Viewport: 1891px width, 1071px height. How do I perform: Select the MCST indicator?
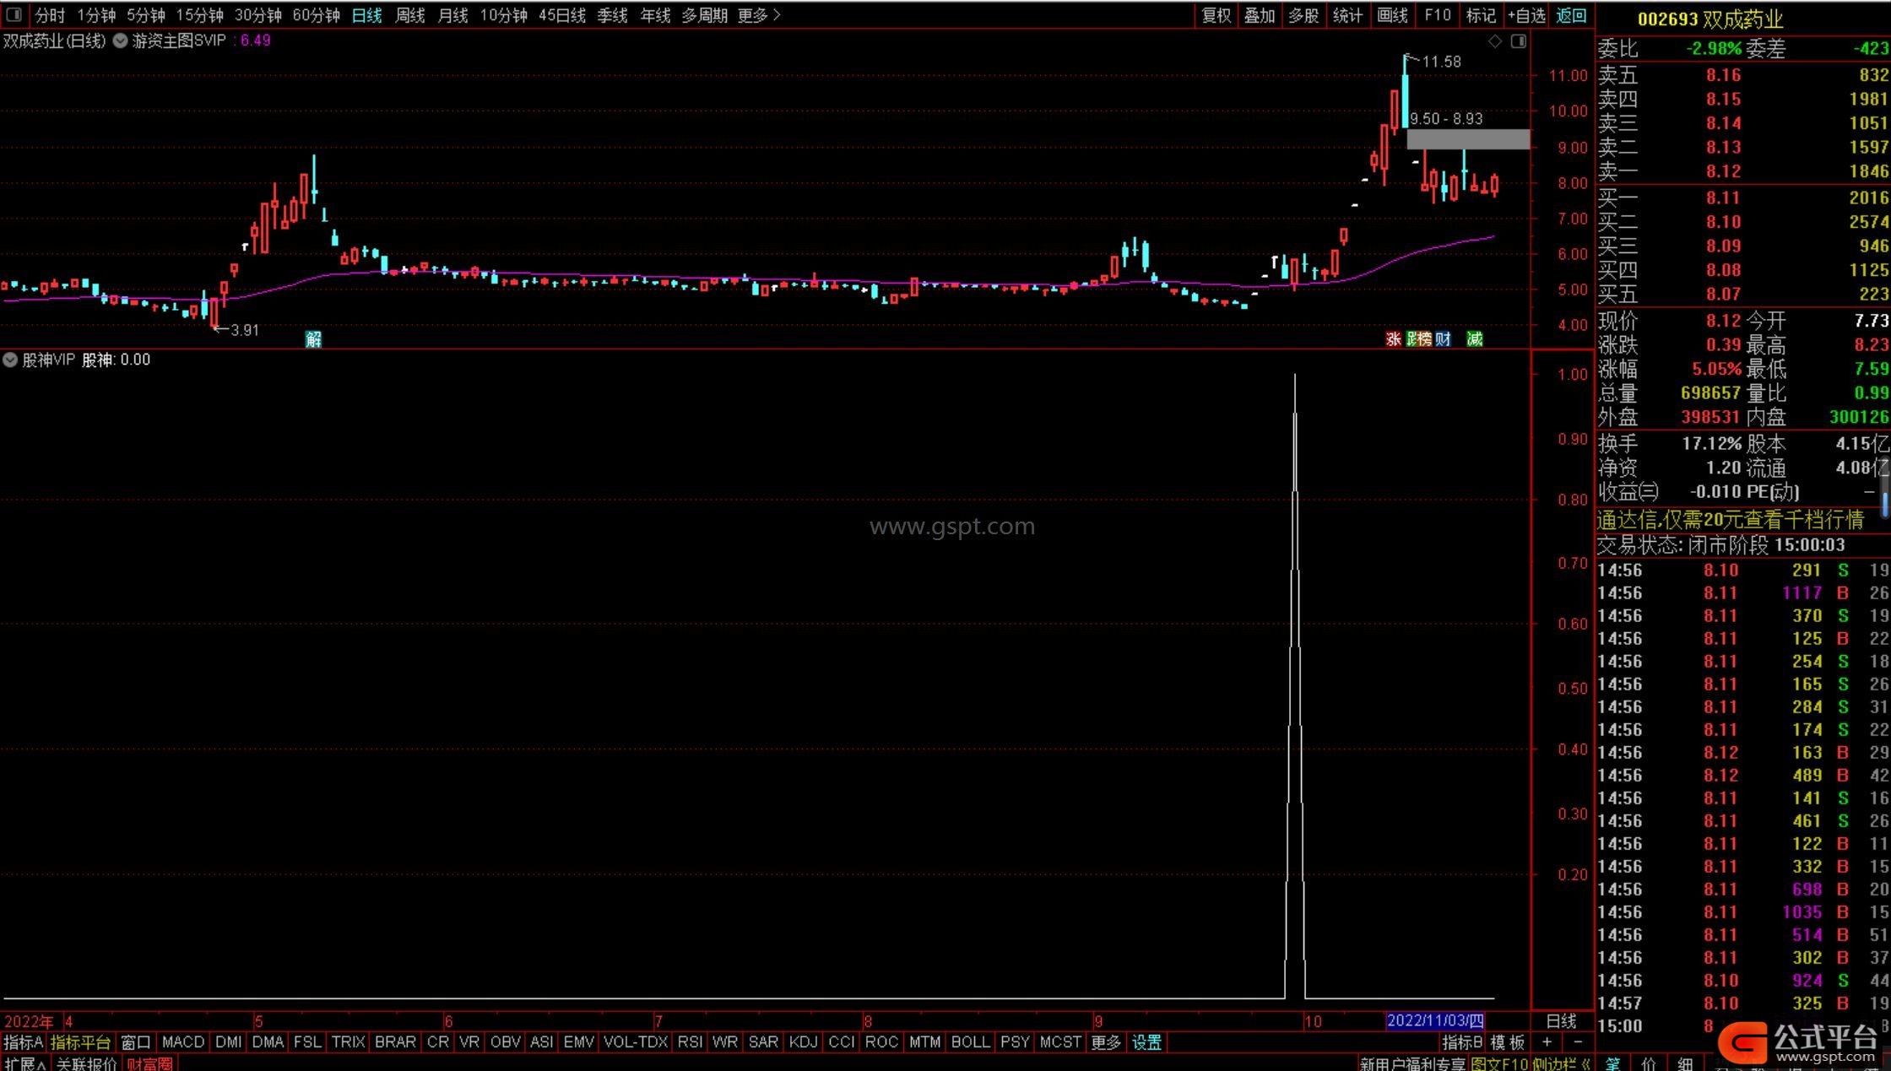pos(1060,1042)
